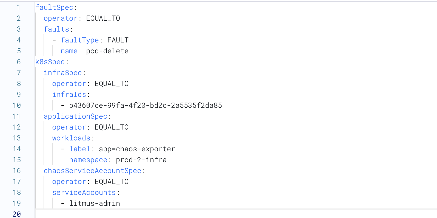Click the infra ID value b43607ce-99fa-4f20-bd2c-2a5535f2da85

[145, 105]
